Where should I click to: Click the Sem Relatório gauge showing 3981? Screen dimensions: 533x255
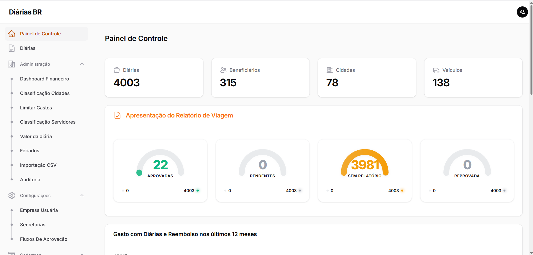365,163
